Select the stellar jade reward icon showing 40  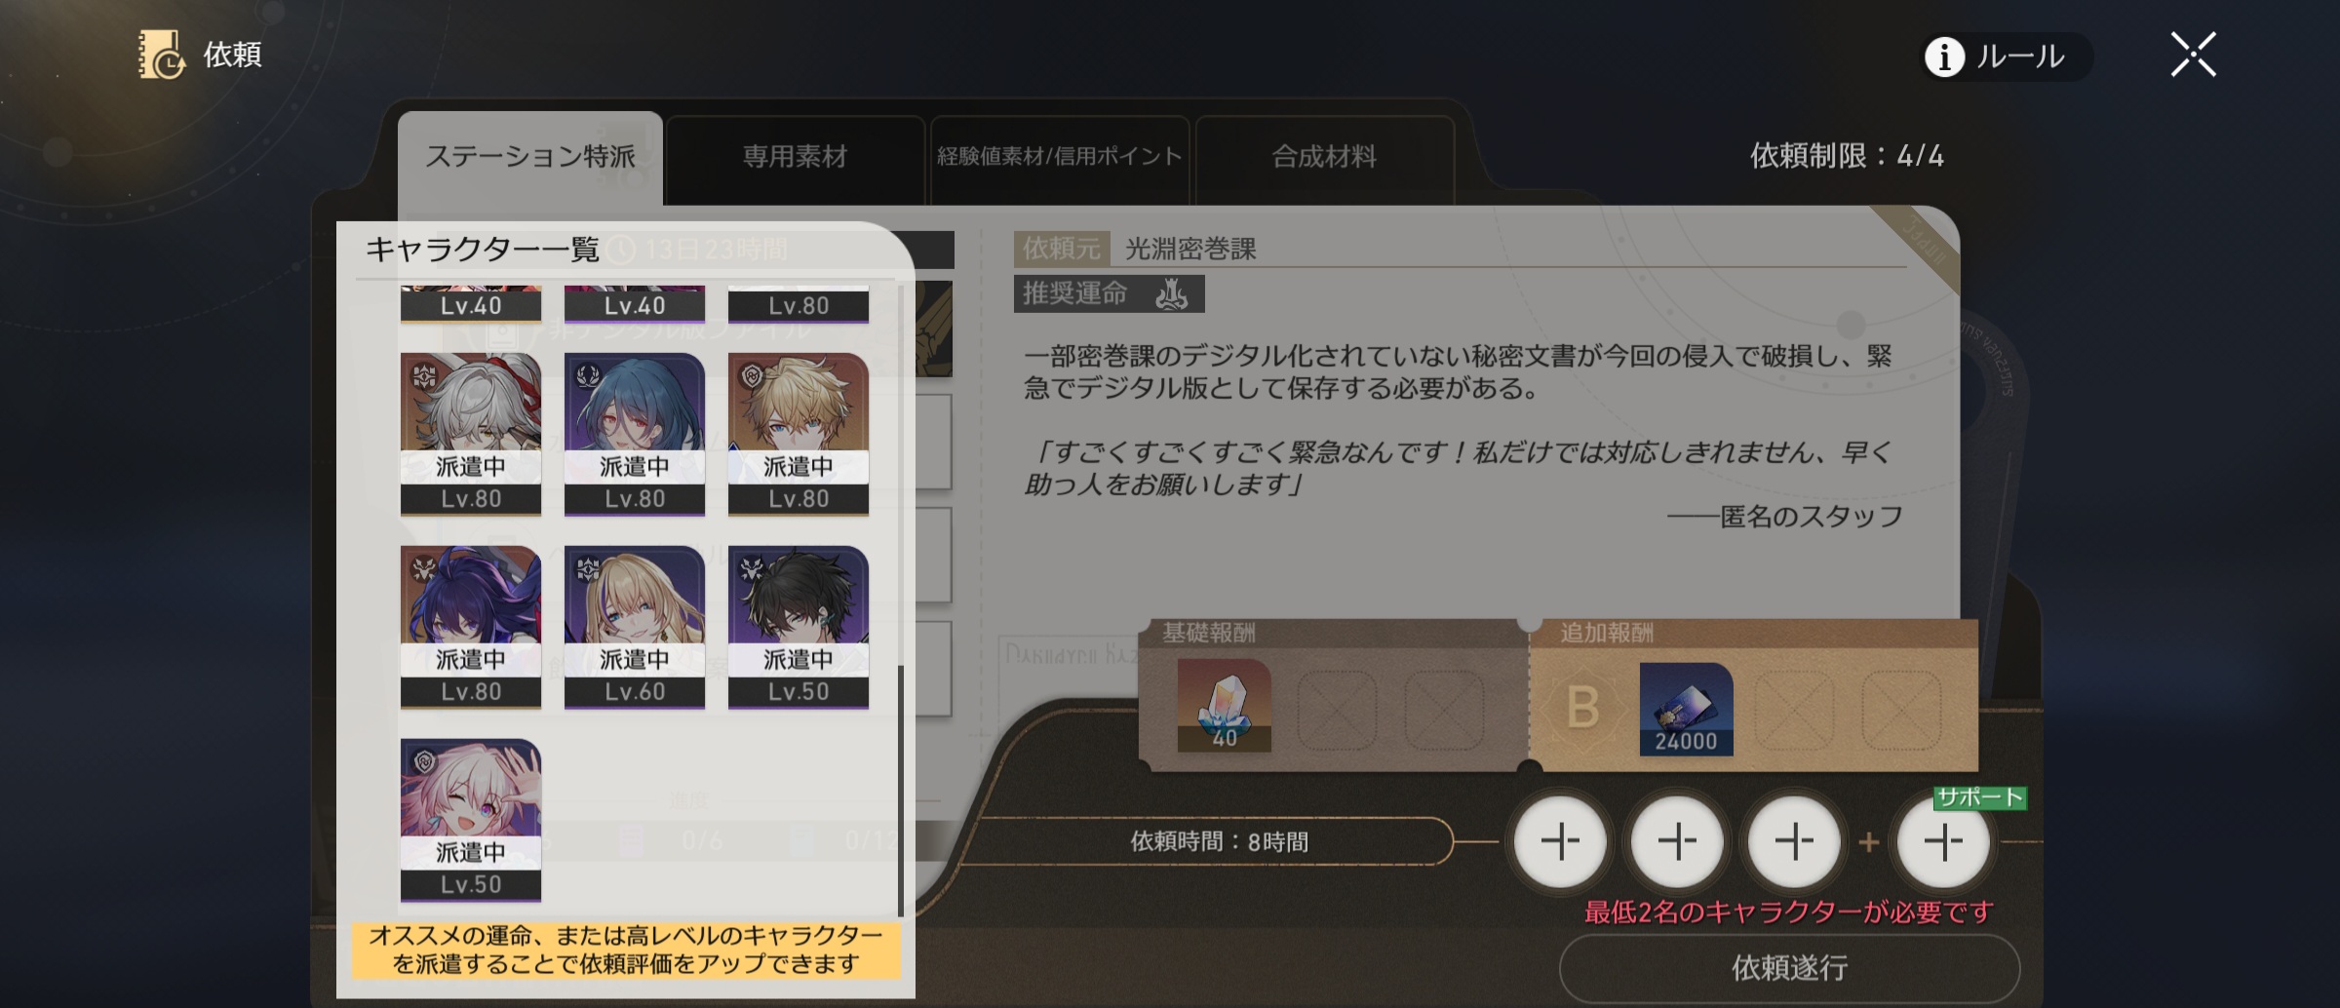1224,705
